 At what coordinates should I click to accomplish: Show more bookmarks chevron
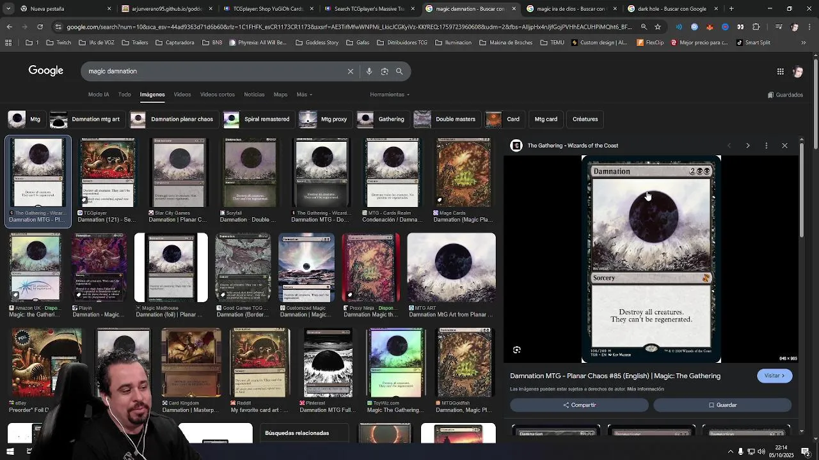pos(804,43)
